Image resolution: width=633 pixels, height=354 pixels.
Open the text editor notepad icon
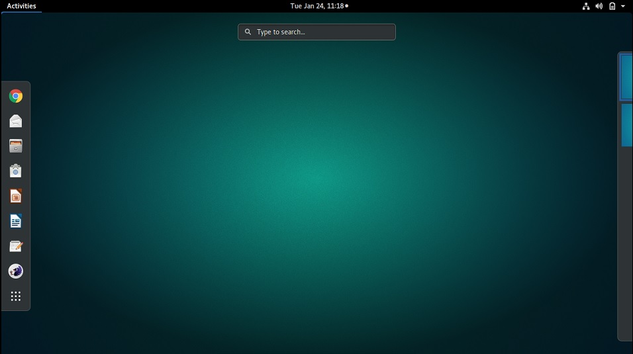click(x=16, y=246)
